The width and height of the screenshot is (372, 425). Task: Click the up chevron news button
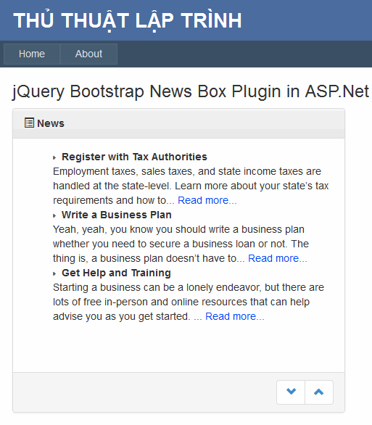click(x=319, y=392)
